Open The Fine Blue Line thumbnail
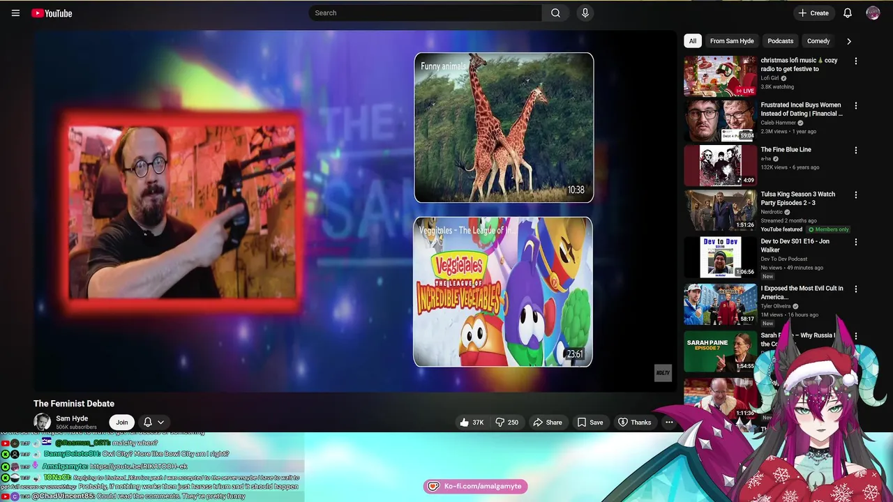The width and height of the screenshot is (893, 502). pos(720,165)
